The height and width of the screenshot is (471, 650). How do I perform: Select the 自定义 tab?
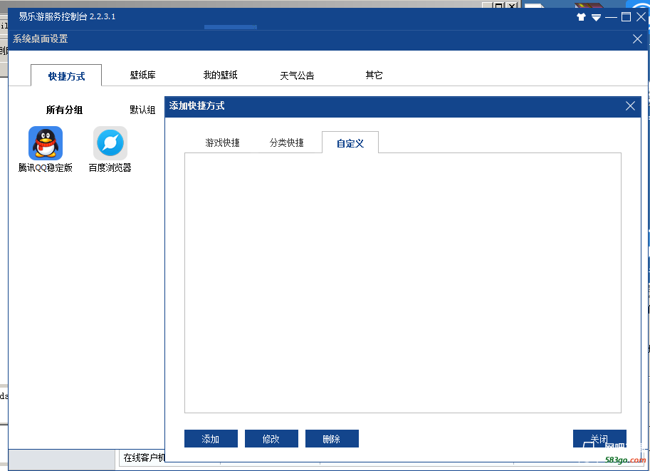[350, 143]
